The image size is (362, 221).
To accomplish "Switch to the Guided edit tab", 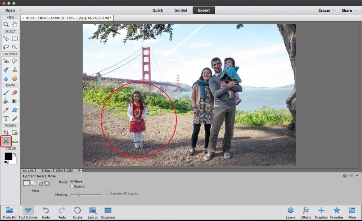I will point(181,10).
